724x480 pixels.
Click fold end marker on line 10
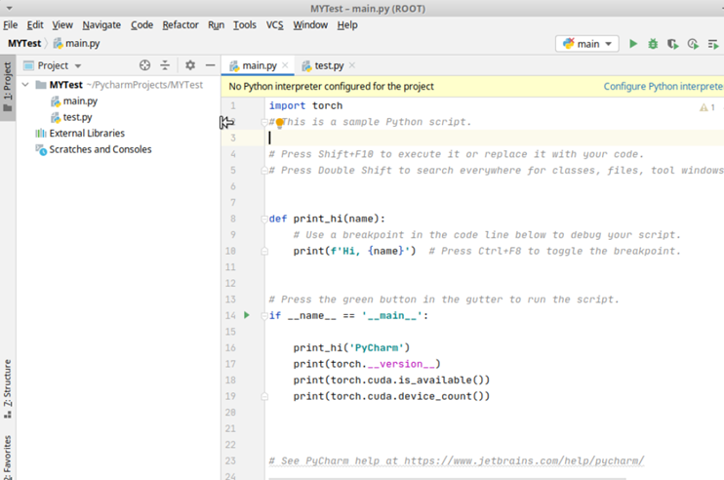[x=264, y=252]
